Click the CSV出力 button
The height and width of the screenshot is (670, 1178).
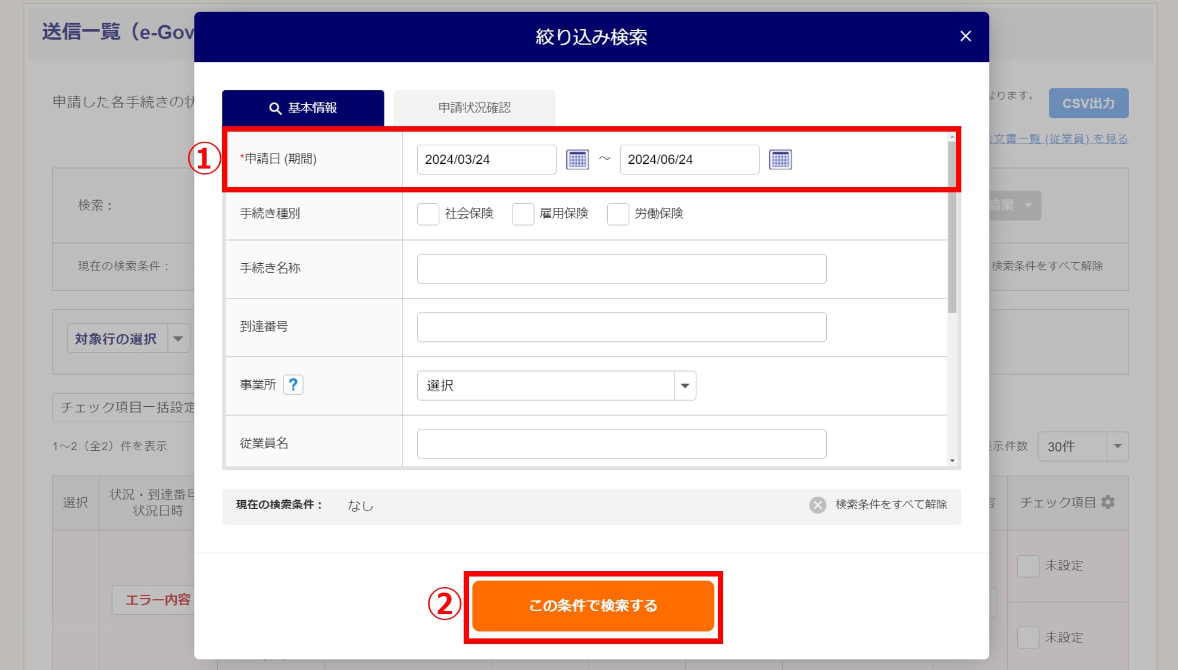1088,103
